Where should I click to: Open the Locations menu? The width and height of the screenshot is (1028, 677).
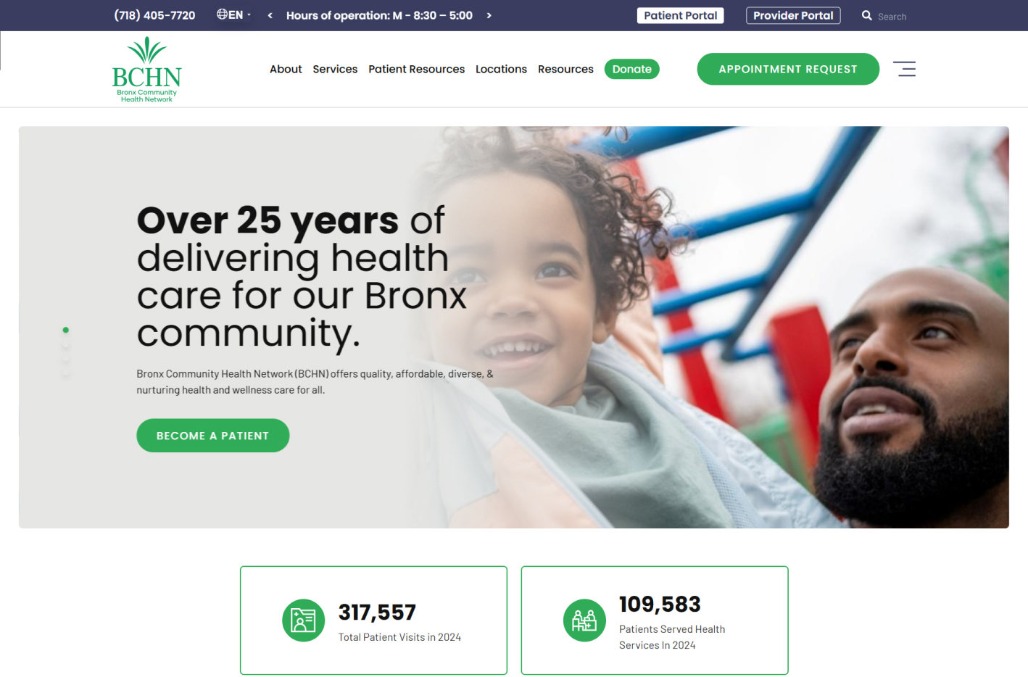point(501,69)
